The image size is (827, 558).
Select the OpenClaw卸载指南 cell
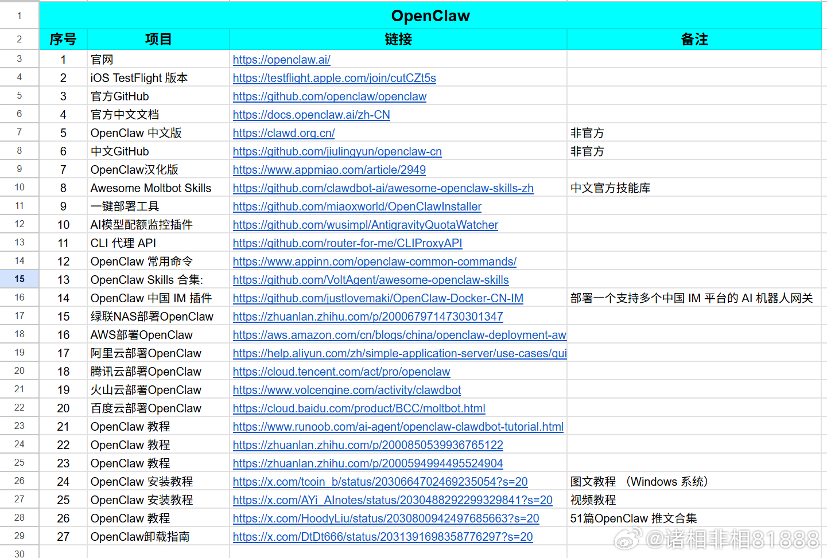(158, 537)
